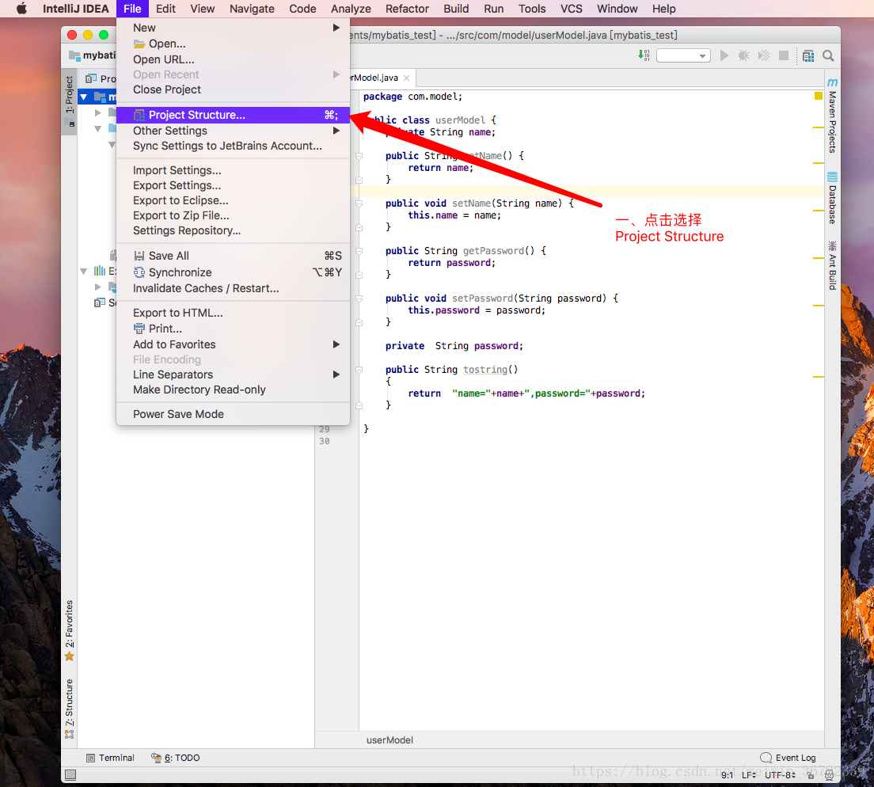Fold the getPassword method gutter marker
Image resolution: width=874 pixels, height=787 pixels.
coord(359,251)
